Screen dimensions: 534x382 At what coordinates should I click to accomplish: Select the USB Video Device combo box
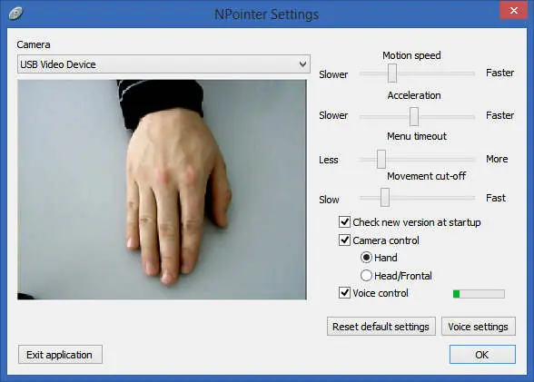tap(163, 64)
